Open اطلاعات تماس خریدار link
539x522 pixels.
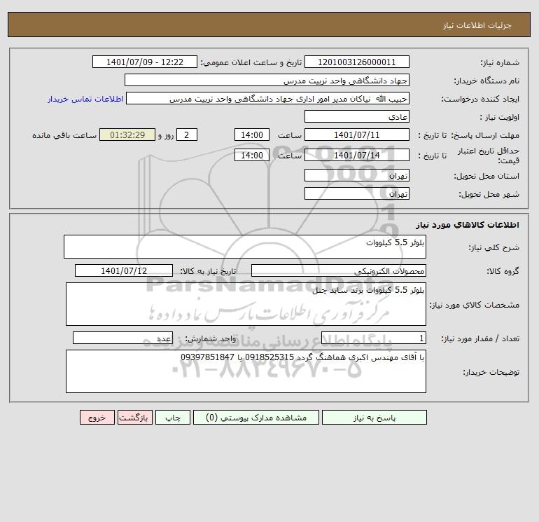point(85,99)
